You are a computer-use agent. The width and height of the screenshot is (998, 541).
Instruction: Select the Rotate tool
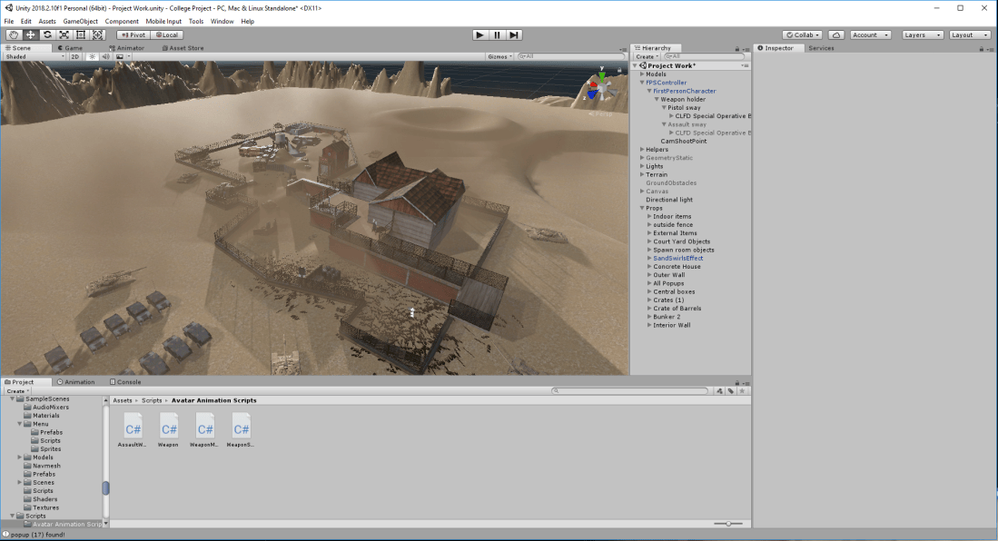[x=47, y=35]
